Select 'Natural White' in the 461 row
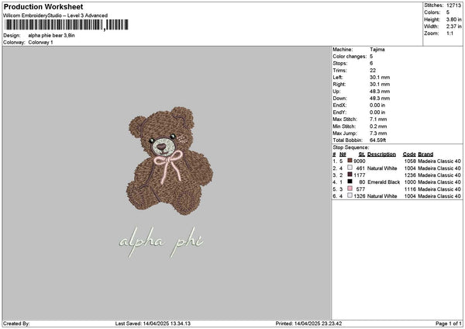 click(382, 168)
